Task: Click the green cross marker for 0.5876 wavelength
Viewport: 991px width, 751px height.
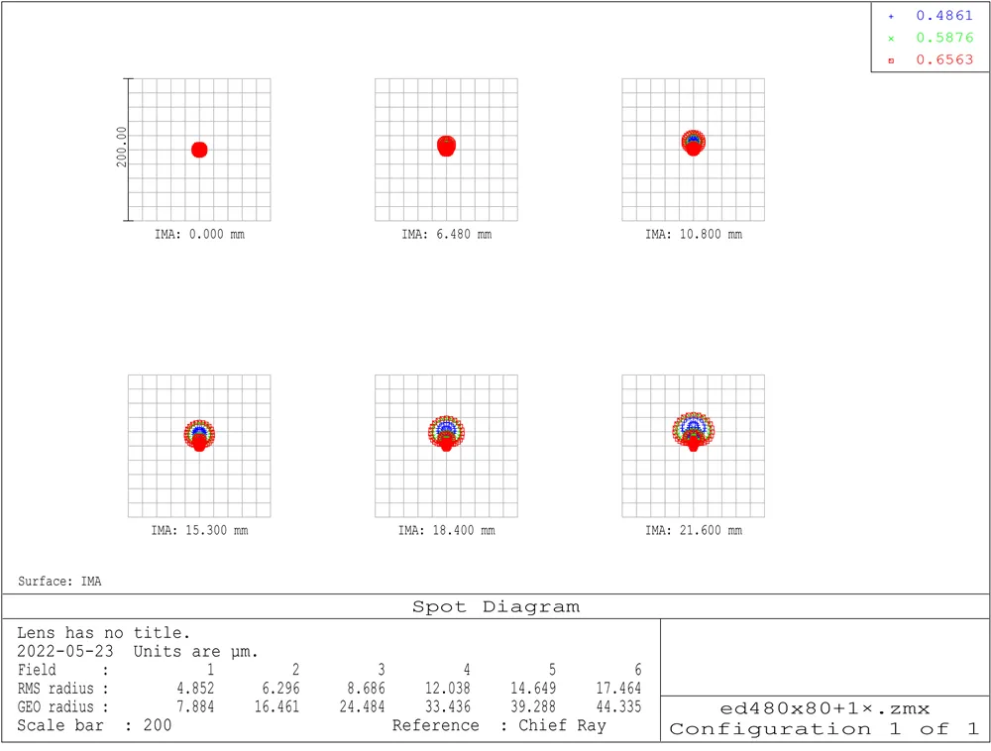Action: pos(890,38)
